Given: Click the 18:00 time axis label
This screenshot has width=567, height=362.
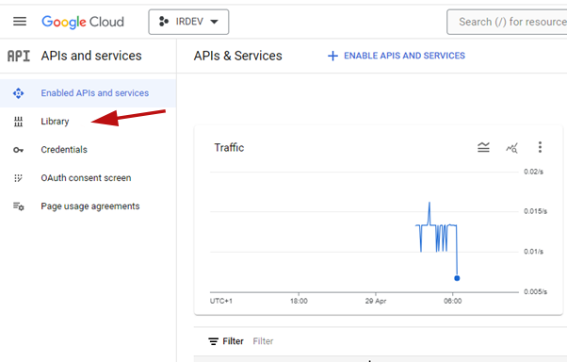Looking at the screenshot, I should point(299,301).
